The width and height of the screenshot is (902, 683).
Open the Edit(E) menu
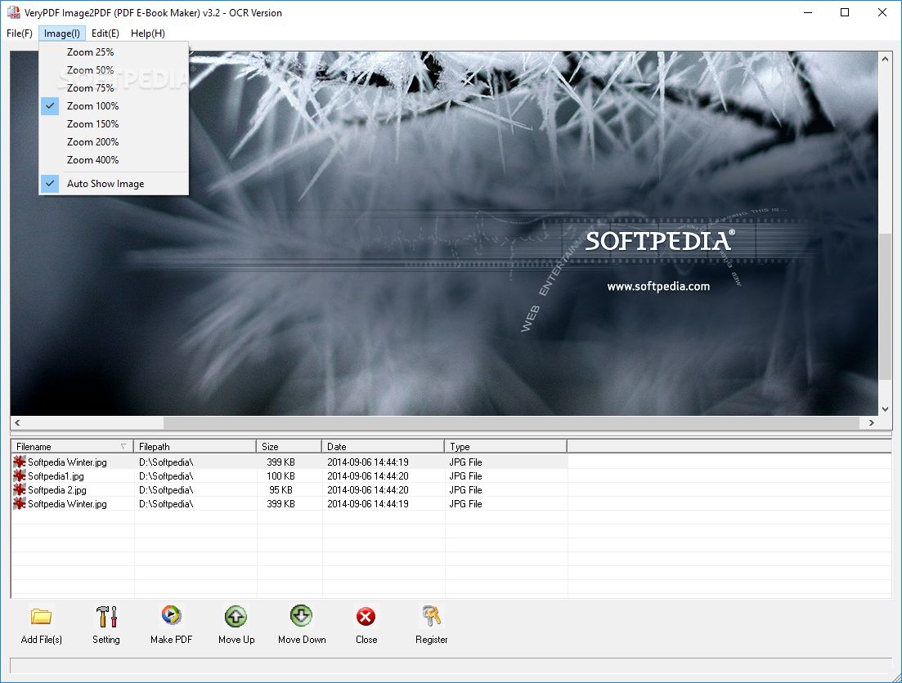(x=105, y=33)
